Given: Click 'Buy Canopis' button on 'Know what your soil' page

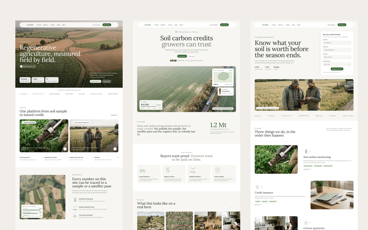Looking at the screenshot, I should 342,25.
